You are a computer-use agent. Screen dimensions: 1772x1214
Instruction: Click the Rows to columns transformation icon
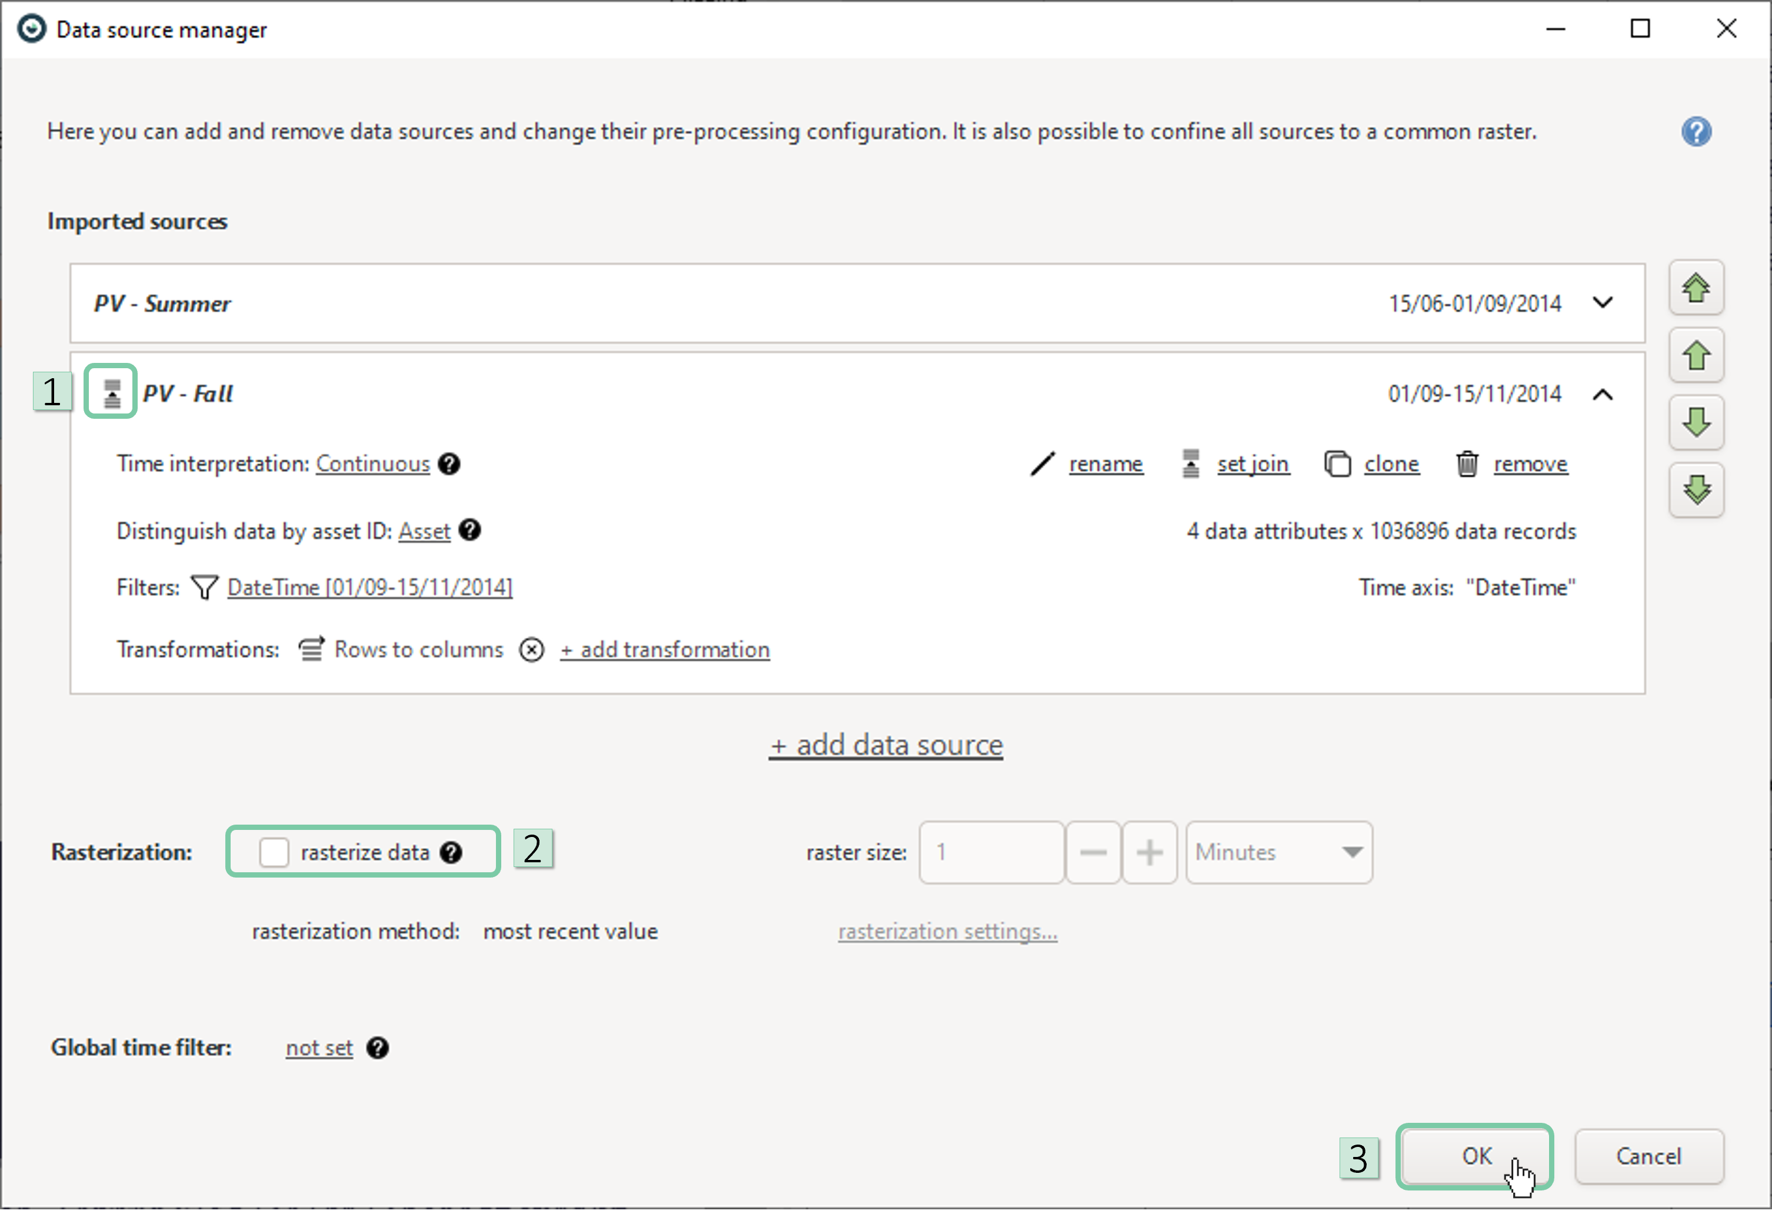(x=311, y=649)
